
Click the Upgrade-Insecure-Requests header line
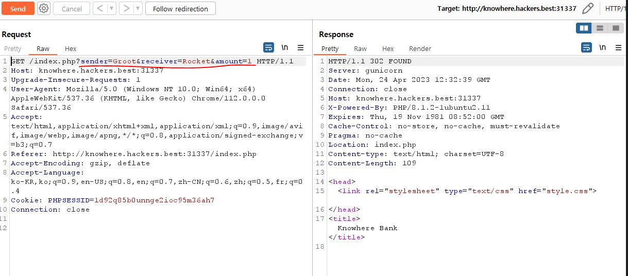pyautogui.click(x=75, y=80)
